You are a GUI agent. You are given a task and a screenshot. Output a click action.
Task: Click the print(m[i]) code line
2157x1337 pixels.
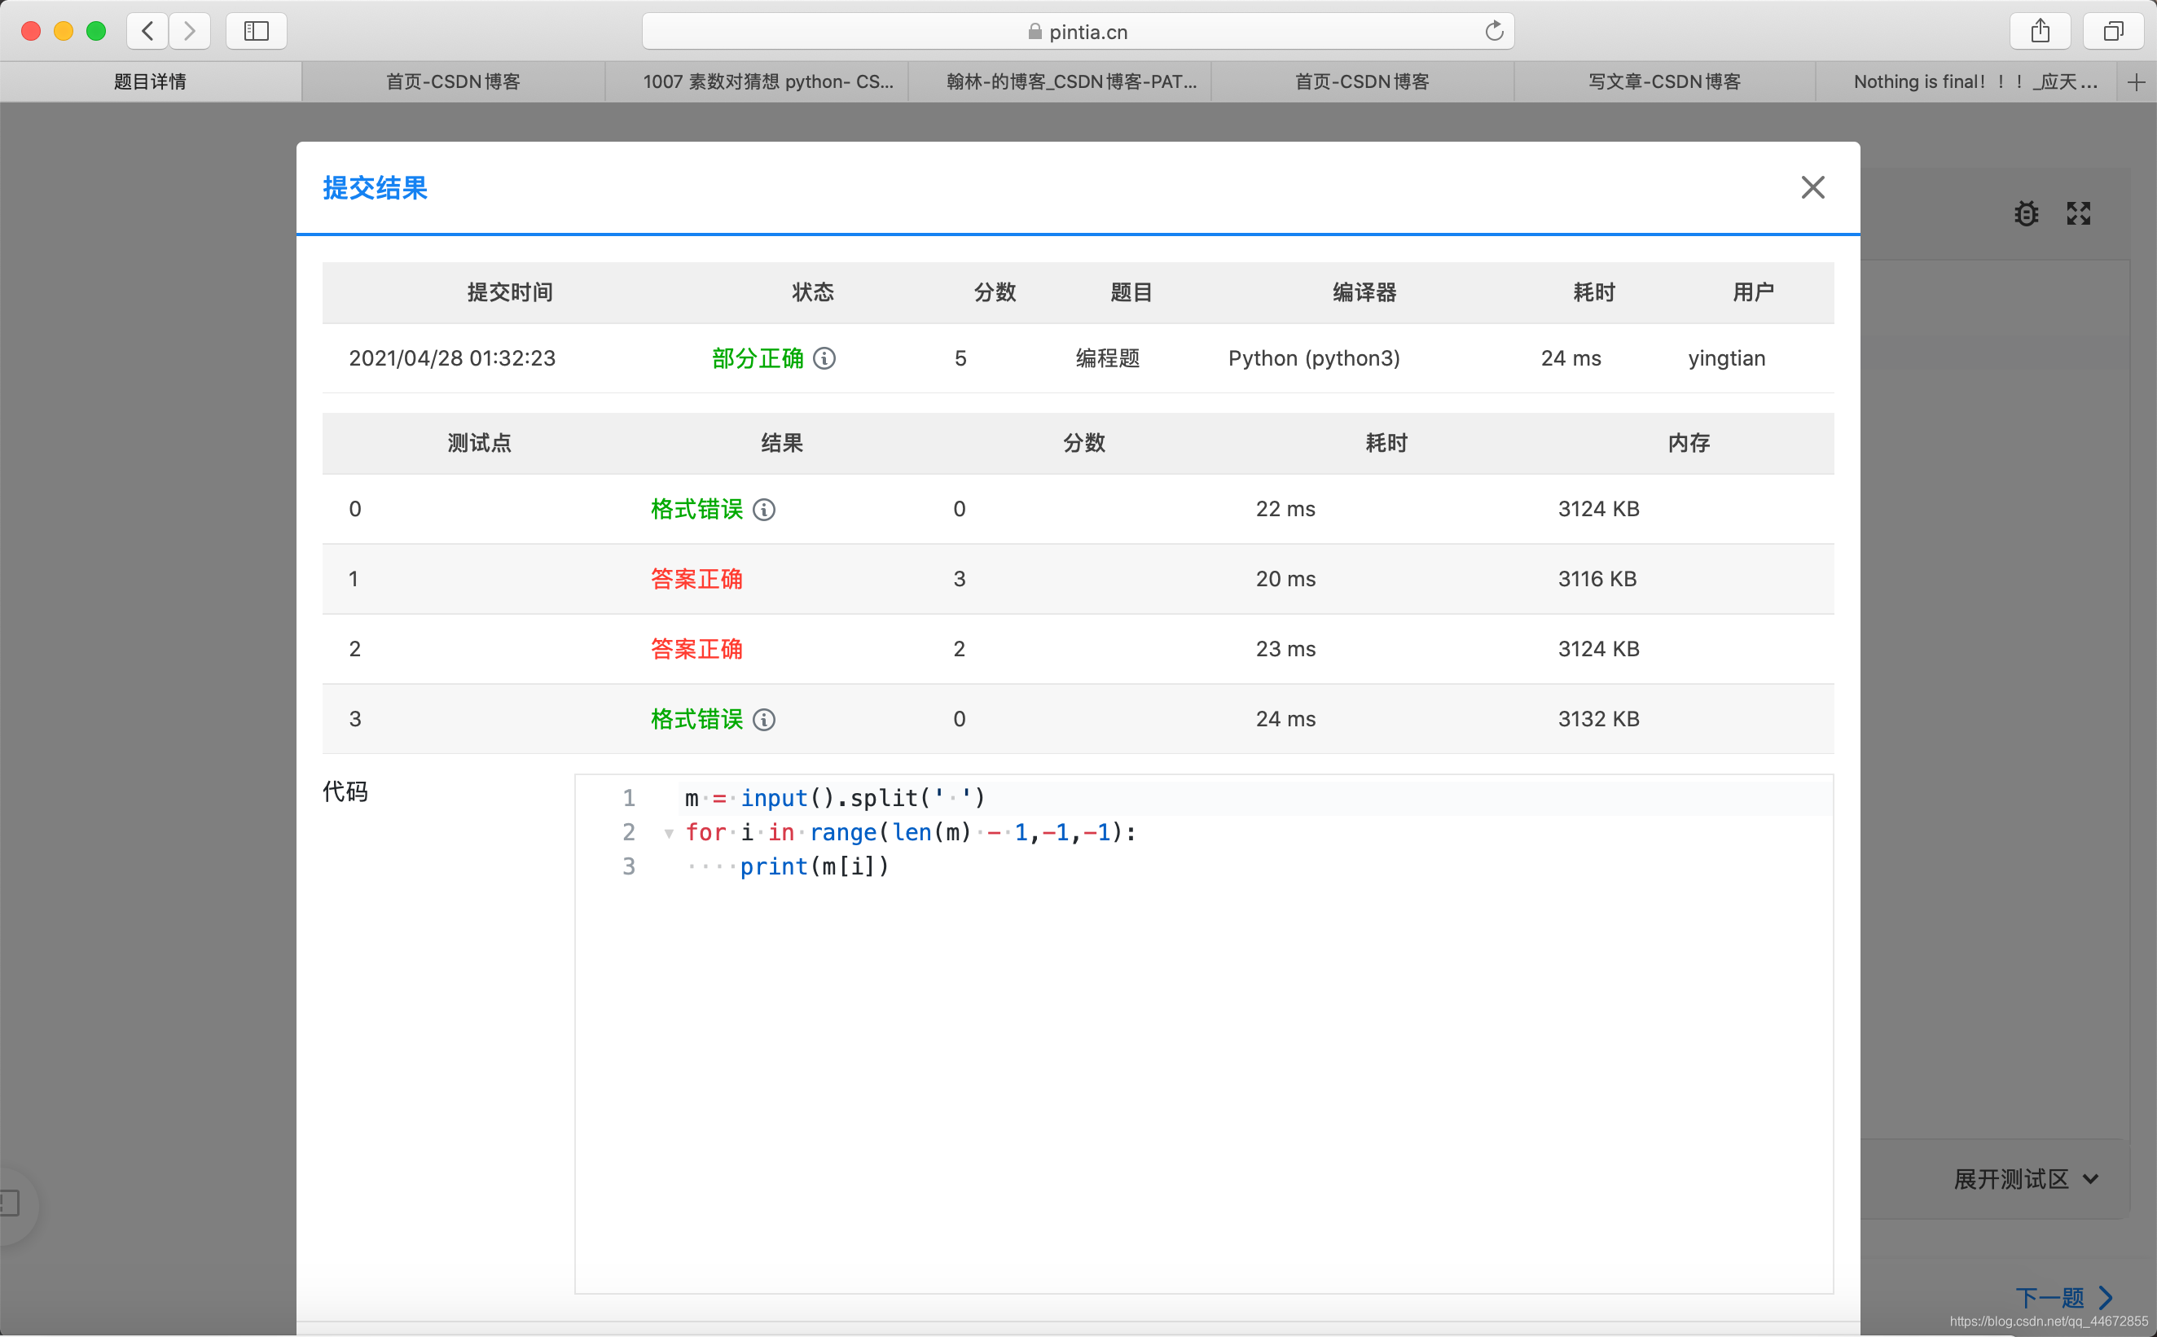point(814,866)
